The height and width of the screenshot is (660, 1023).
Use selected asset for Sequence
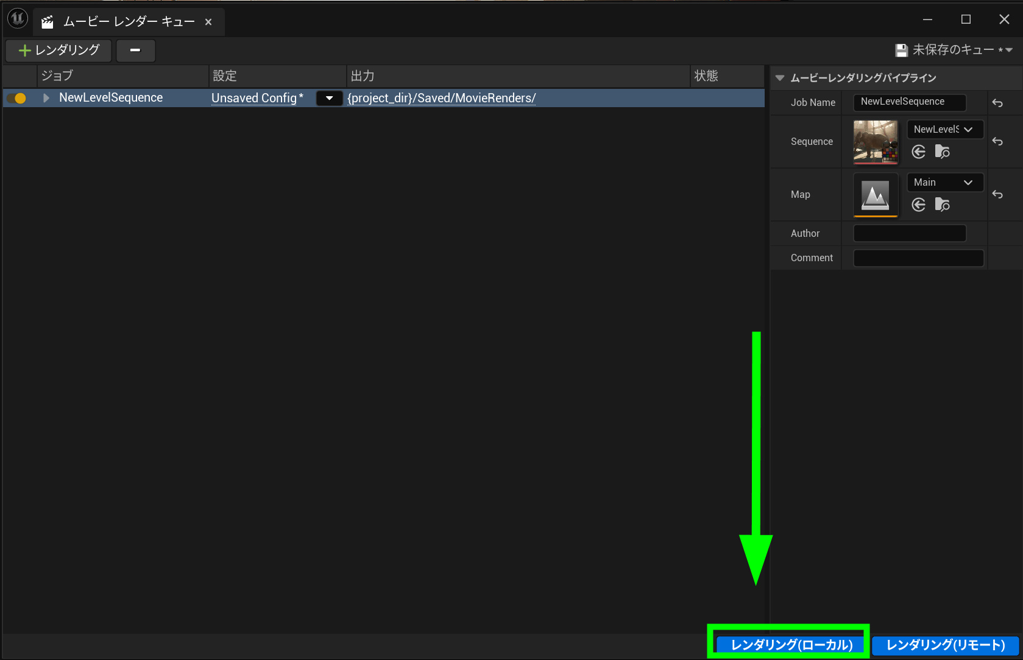[919, 152]
